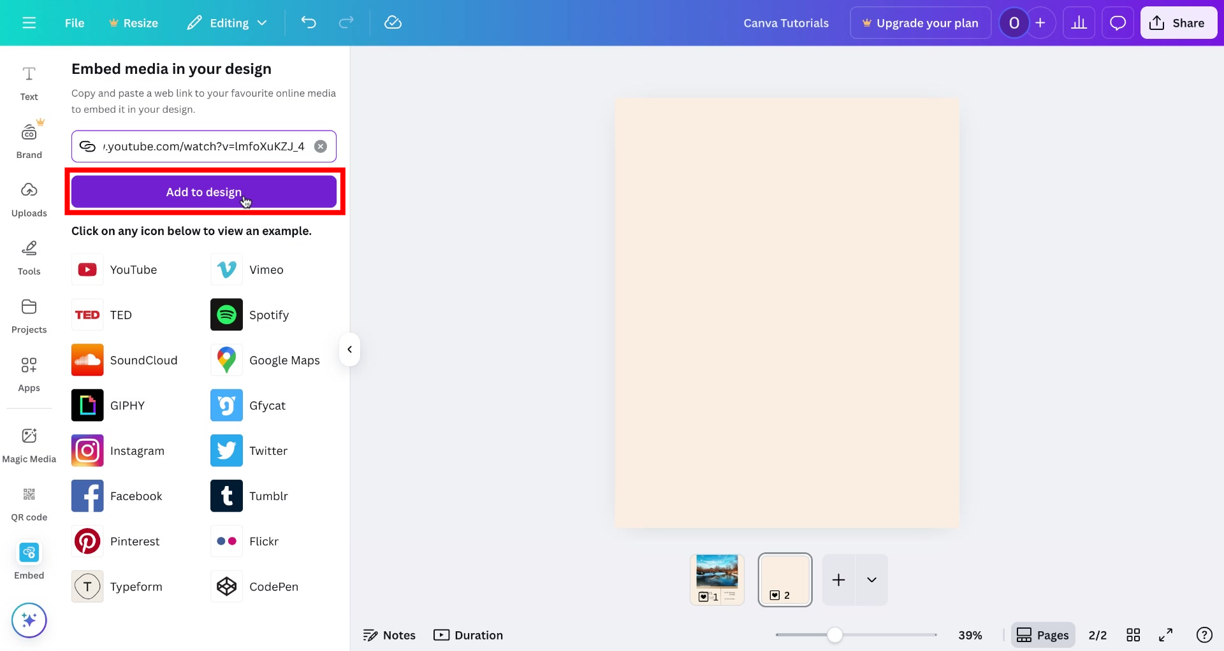
Task: Expand the add page options dropdown
Action: [x=872, y=580]
